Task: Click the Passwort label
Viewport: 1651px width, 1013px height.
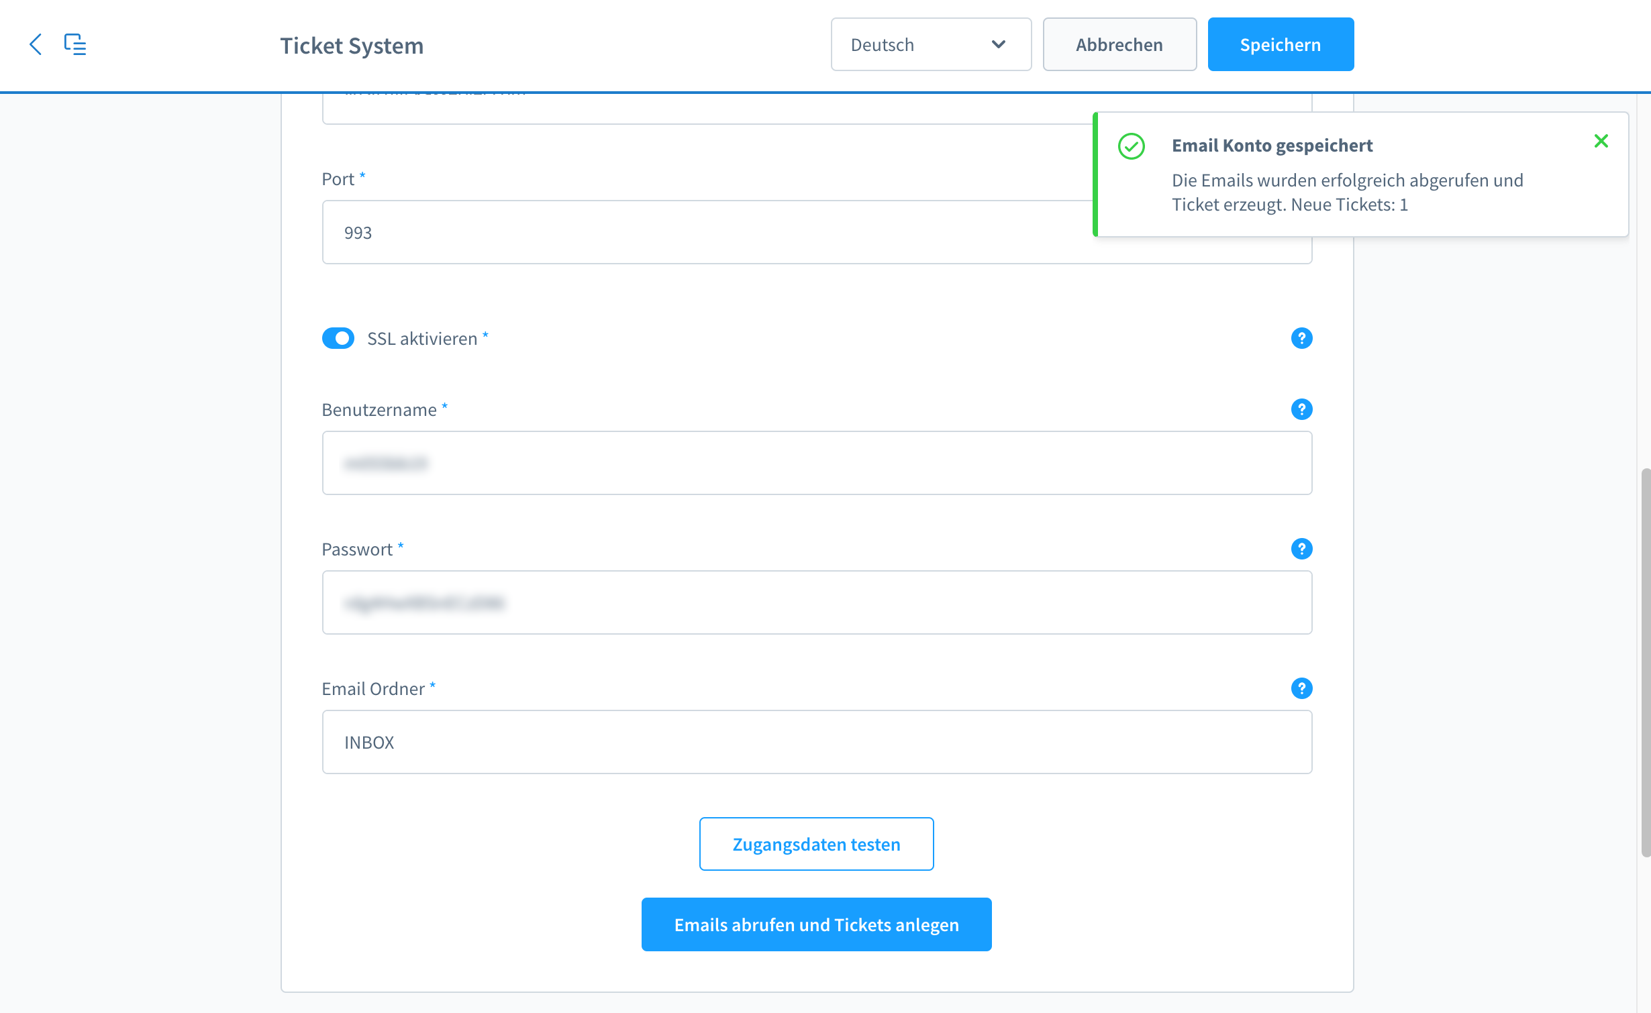Action: point(357,549)
